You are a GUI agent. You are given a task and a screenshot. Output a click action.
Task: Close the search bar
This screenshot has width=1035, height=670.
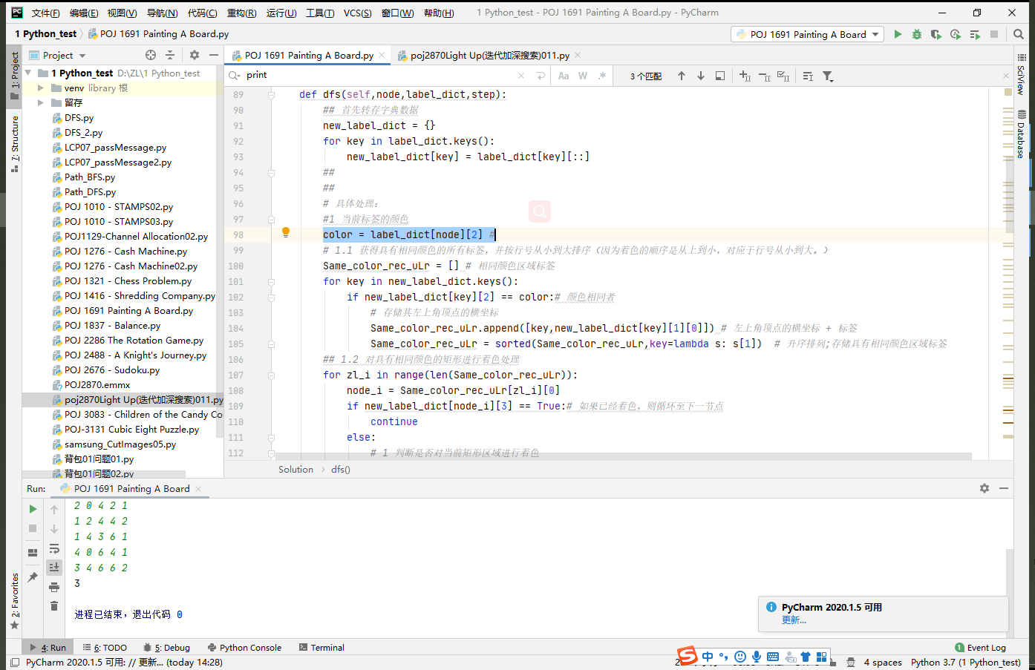click(1006, 76)
